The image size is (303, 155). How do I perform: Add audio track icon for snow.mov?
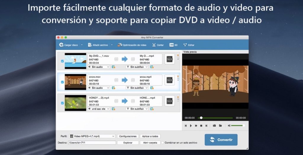pyautogui.click(x=113, y=88)
